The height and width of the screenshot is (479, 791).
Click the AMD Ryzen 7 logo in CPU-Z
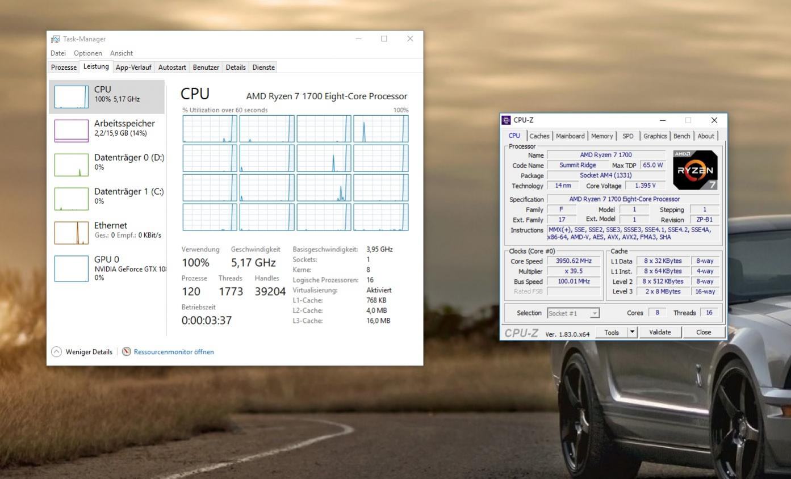tap(695, 170)
